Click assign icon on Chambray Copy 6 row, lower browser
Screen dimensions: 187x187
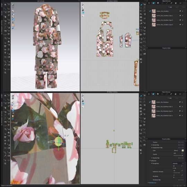click(180, 116)
